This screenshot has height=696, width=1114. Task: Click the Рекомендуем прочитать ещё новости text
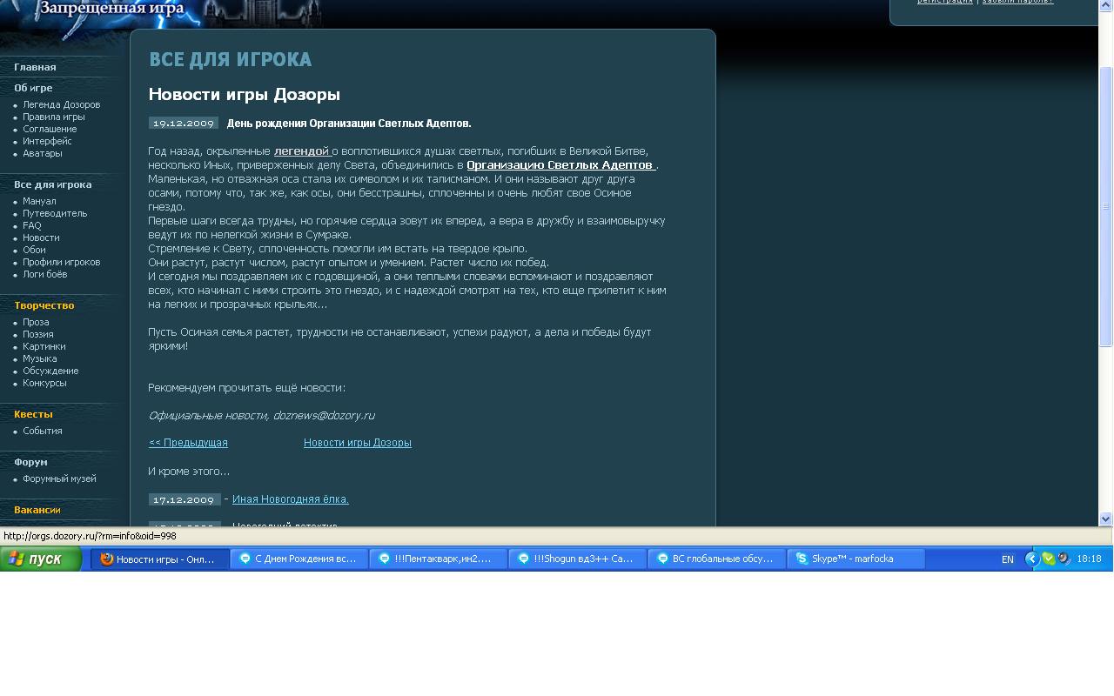(247, 388)
